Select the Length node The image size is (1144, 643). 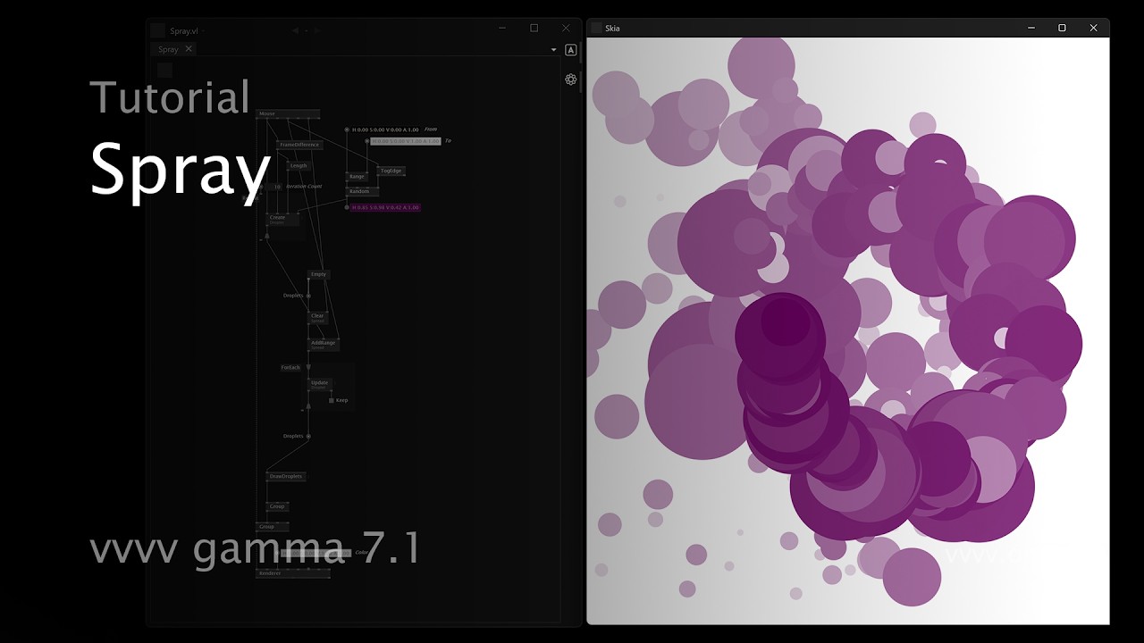[299, 165]
